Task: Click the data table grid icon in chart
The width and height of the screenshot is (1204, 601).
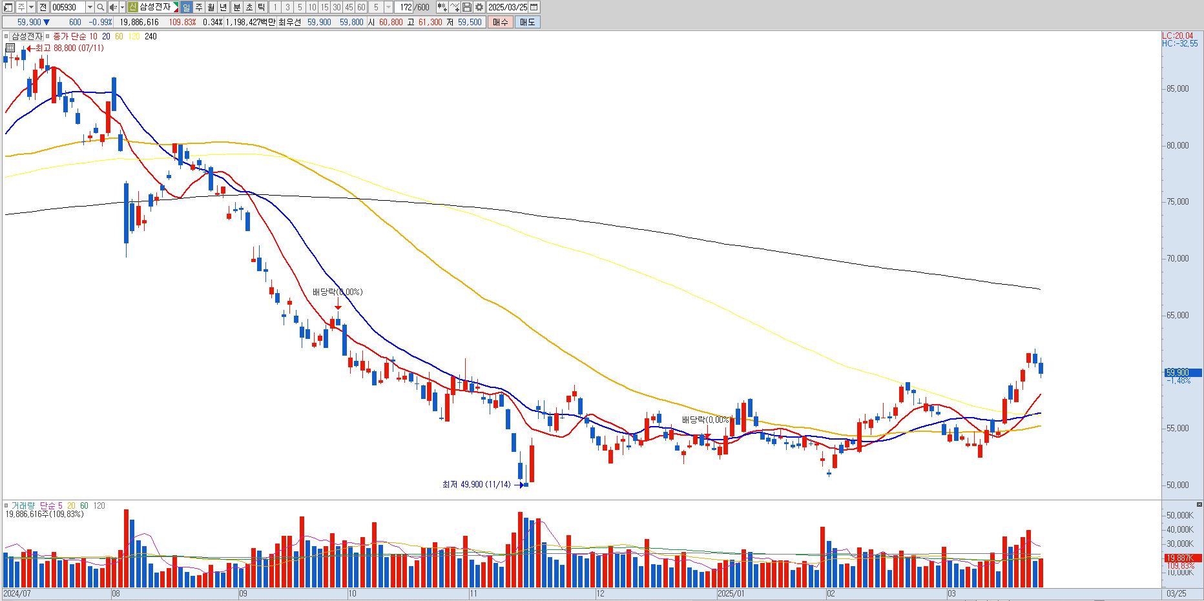Action: pos(10,48)
